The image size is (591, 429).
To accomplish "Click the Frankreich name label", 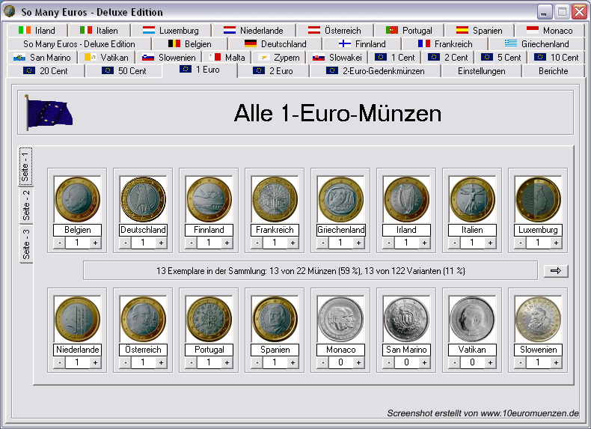I will 275,230.
